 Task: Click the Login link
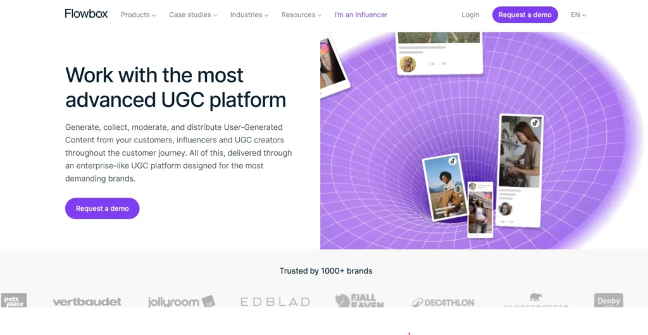click(470, 15)
